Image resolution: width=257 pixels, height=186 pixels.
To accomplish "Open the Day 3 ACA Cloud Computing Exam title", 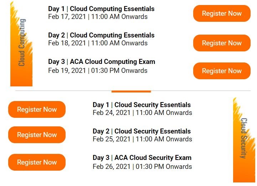I will [x=102, y=62].
